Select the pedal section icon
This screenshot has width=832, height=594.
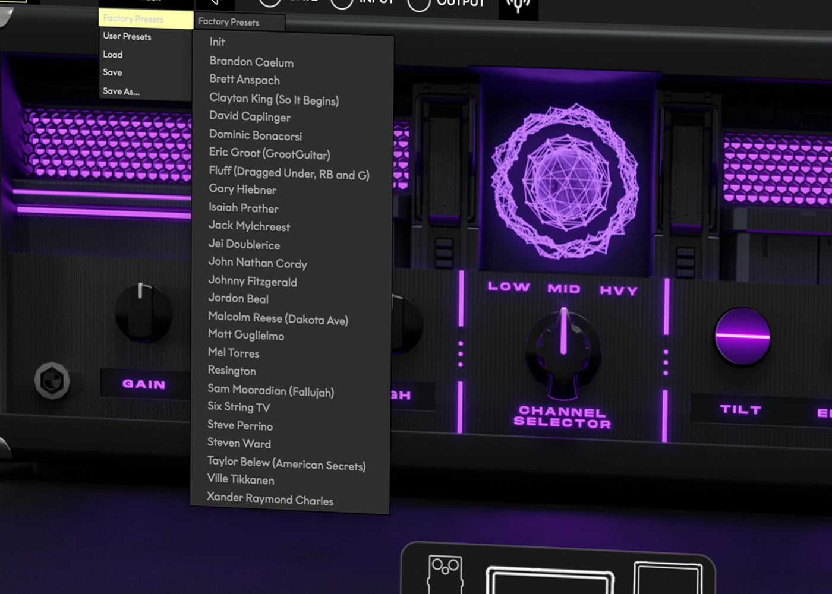tap(445, 572)
